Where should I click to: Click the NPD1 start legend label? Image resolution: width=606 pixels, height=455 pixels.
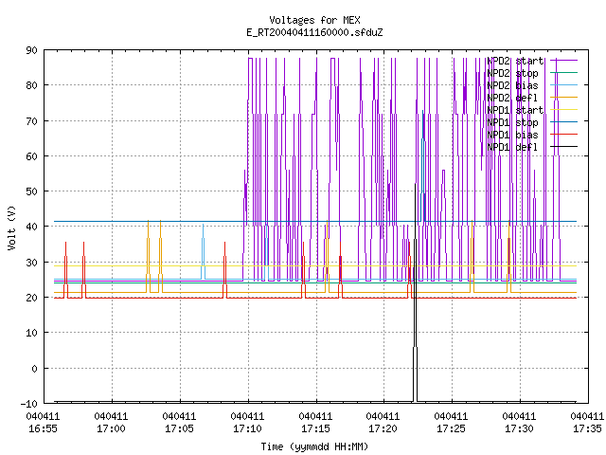(x=515, y=110)
